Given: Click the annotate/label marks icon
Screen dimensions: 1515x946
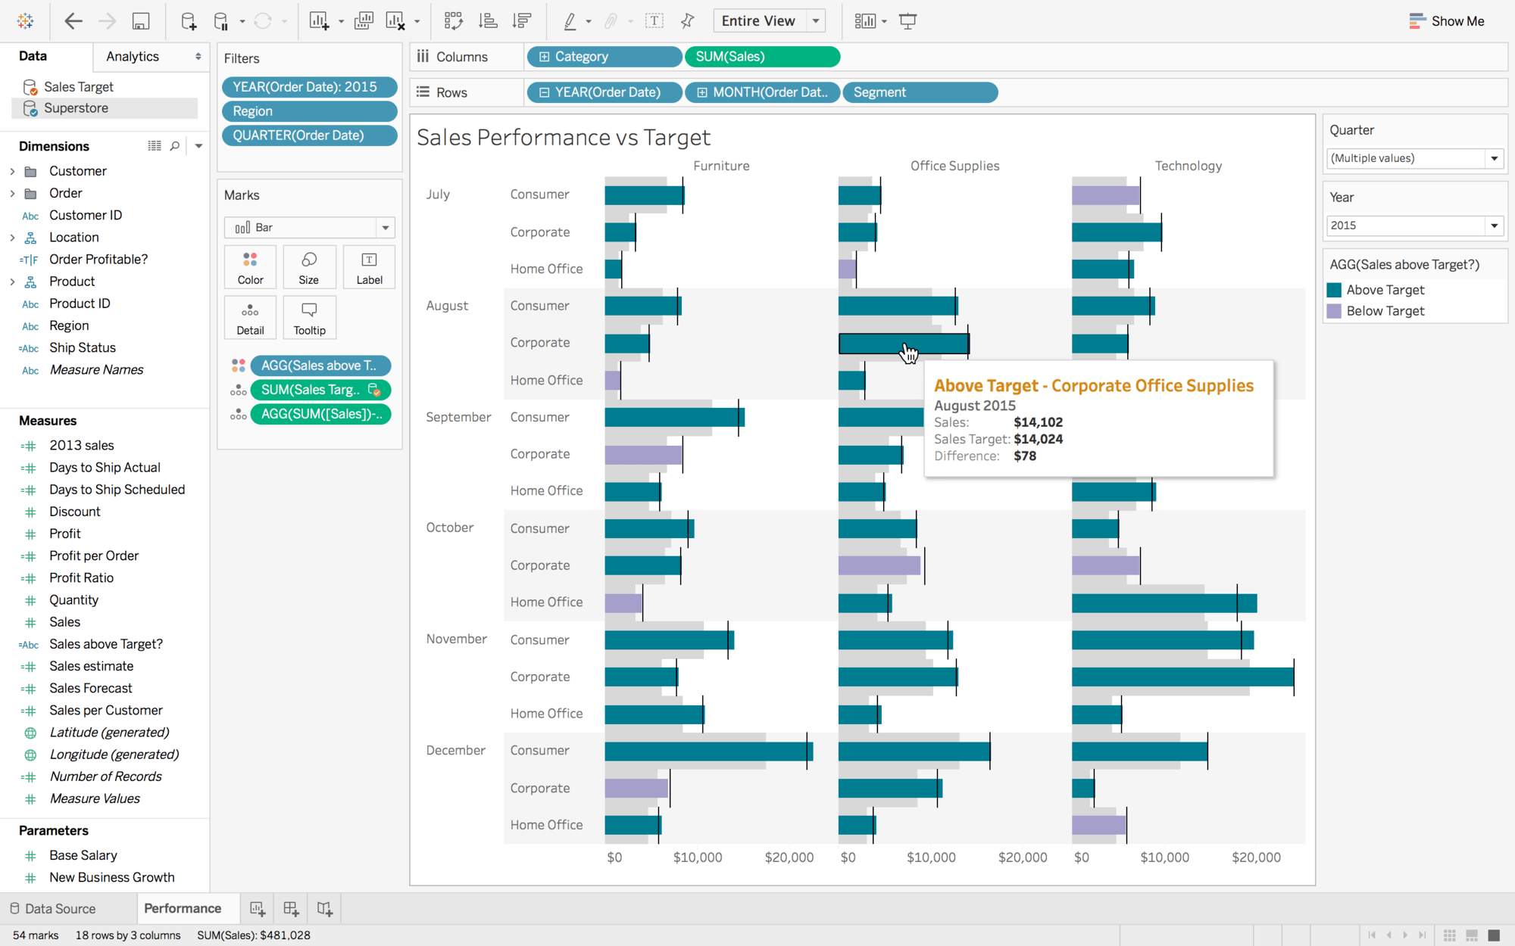Looking at the screenshot, I should click(654, 20).
